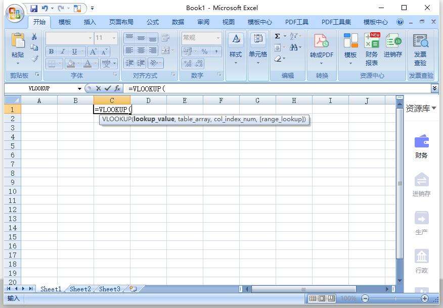Viewport: 443px width, 308px height.
Task: Switch to Page Layout view
Action: (322, 298)
